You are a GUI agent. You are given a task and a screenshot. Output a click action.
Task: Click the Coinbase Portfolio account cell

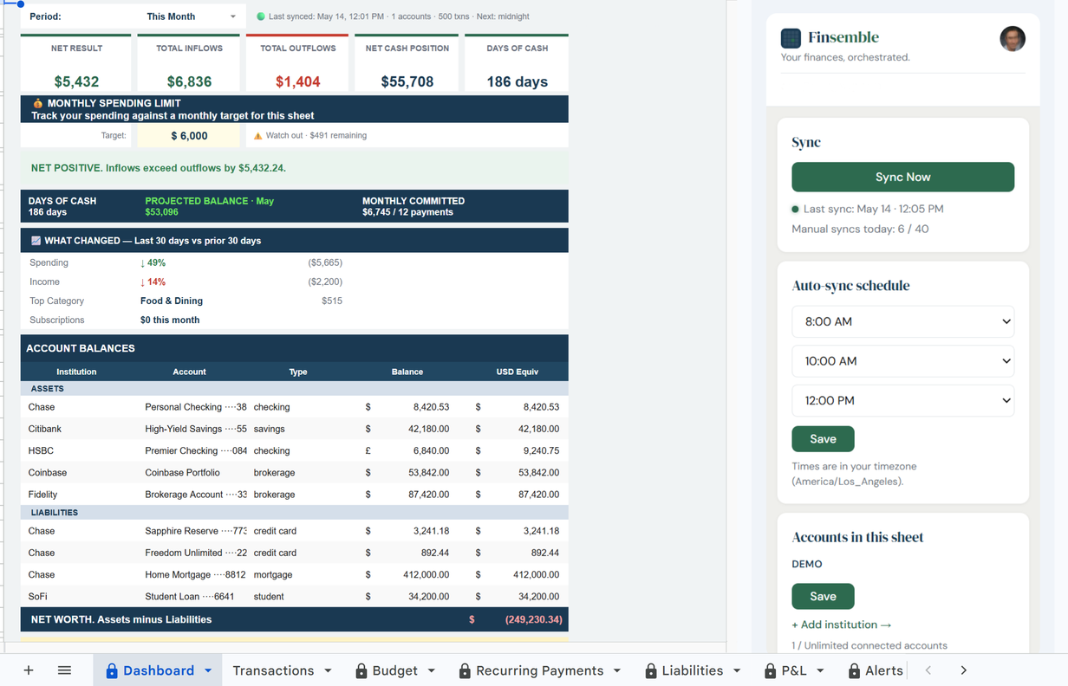[183, 473]
